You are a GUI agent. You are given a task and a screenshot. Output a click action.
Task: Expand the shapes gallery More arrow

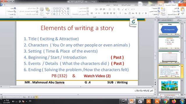52,14
